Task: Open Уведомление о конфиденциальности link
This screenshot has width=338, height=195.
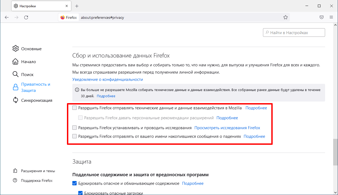Action: [x=108, y=80]
